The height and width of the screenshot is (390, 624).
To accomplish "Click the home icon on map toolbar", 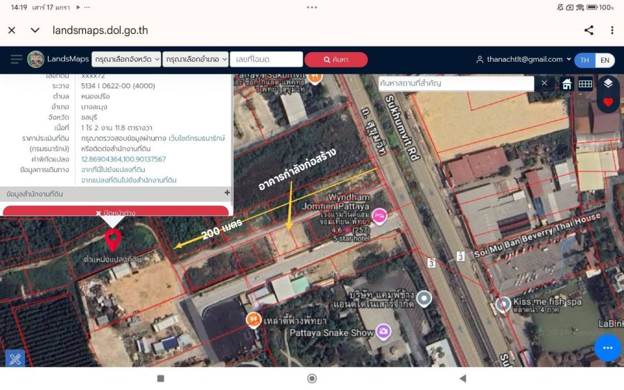I will pyautogui.click(x=566, y=83).
